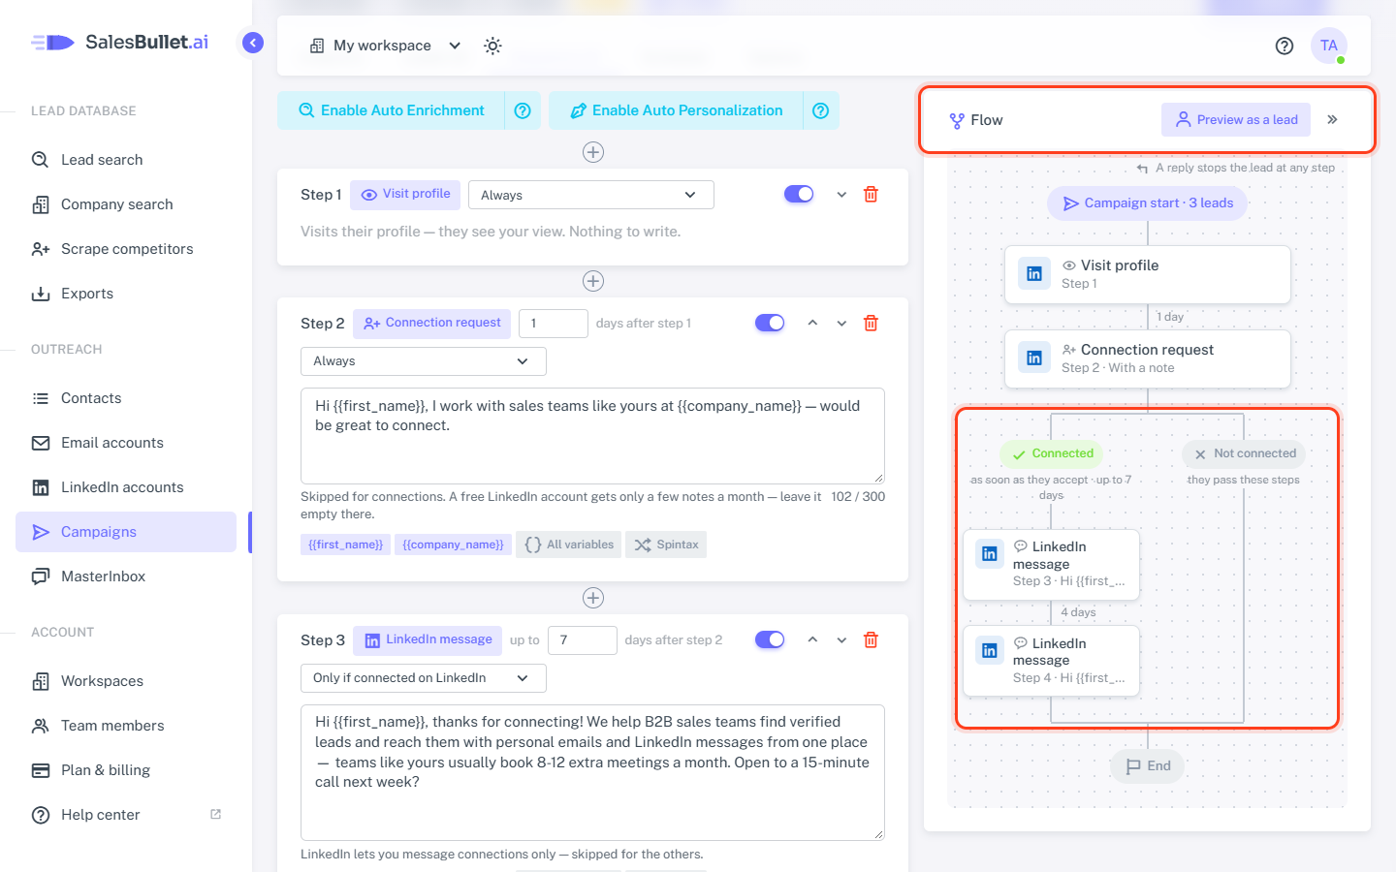Move Step 3 up with the arrow icon
The height and width of the screenshot is (872, 1396).
pos(812,639)
